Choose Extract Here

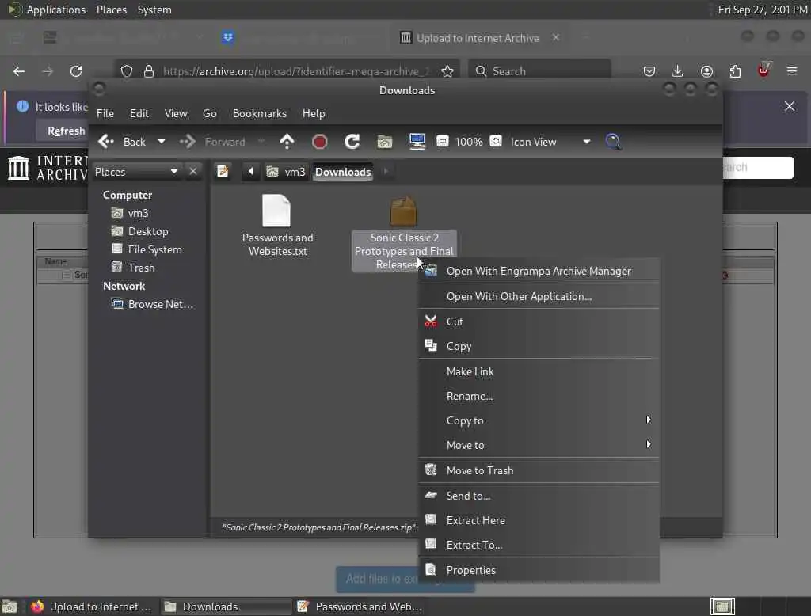539,520
